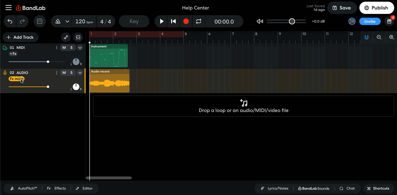Open BandLab Sounds panel
This screenshot has width=397, height=195.
tap(314, 188)
